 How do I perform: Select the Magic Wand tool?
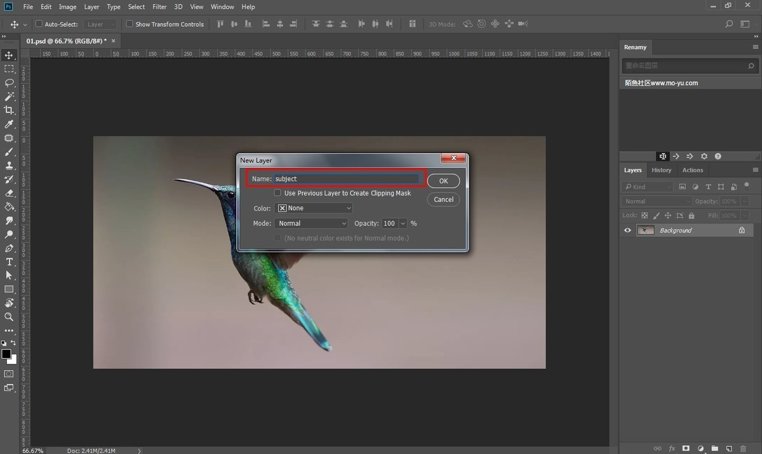pos(10,97)
